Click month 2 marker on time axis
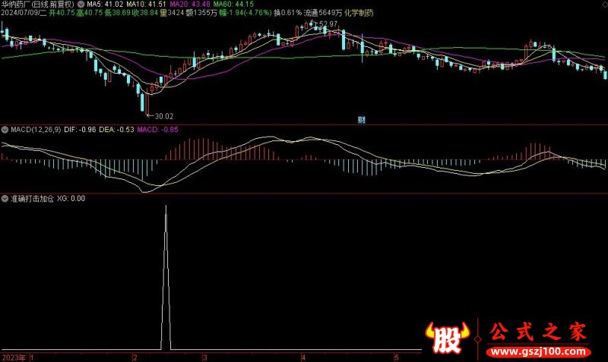Viewport: 608px width, 362px height. (135, 357)
